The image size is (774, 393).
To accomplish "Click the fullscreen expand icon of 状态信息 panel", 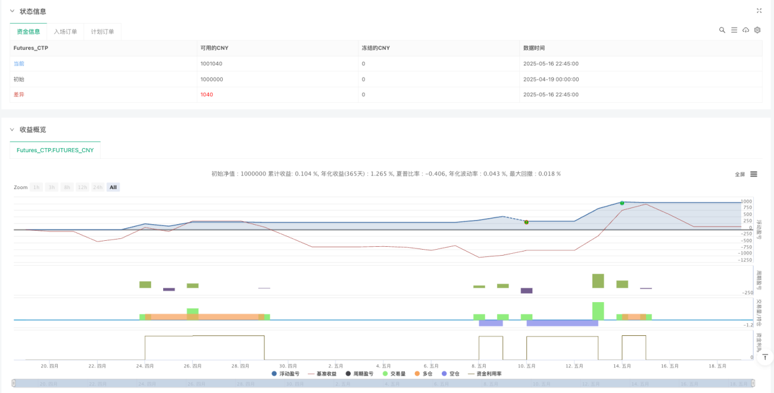I will pos(759,11).
